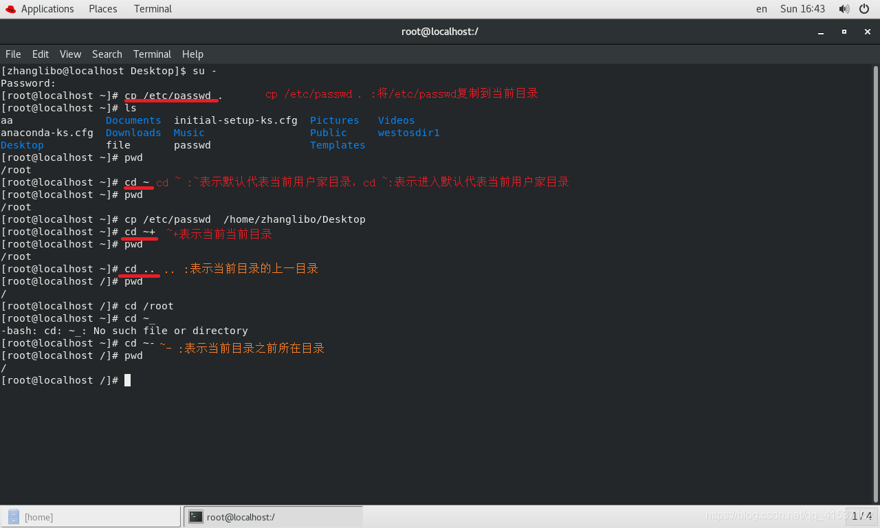Click the Templates directory name
The width and height of the screenshot is (880, 528).
click(x=338, y=145)
